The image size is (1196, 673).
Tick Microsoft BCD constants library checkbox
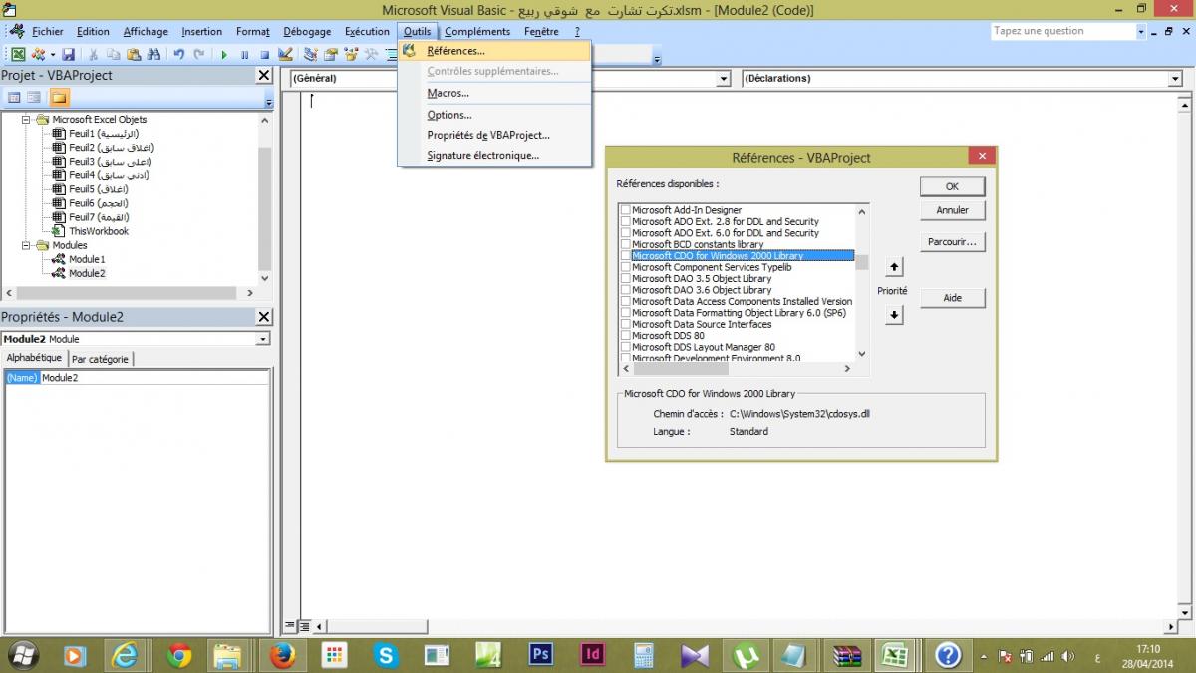[625, 244]
